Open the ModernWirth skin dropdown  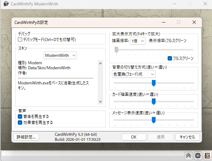pyautogui.click(x=60, y=55)
